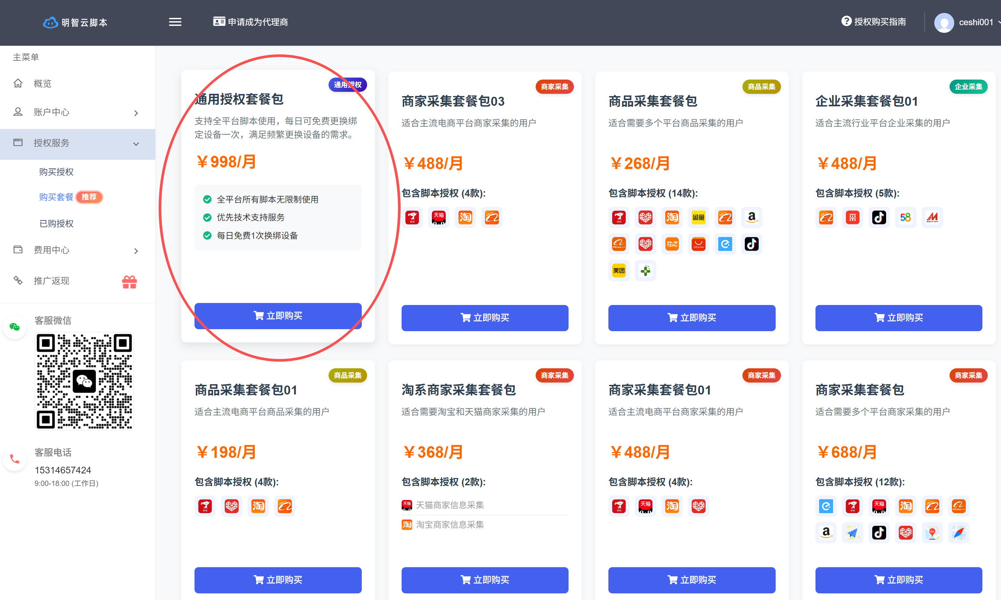
Task: Click the Tmall icon in 商家采集套餐包03
Action: (438, 217)
